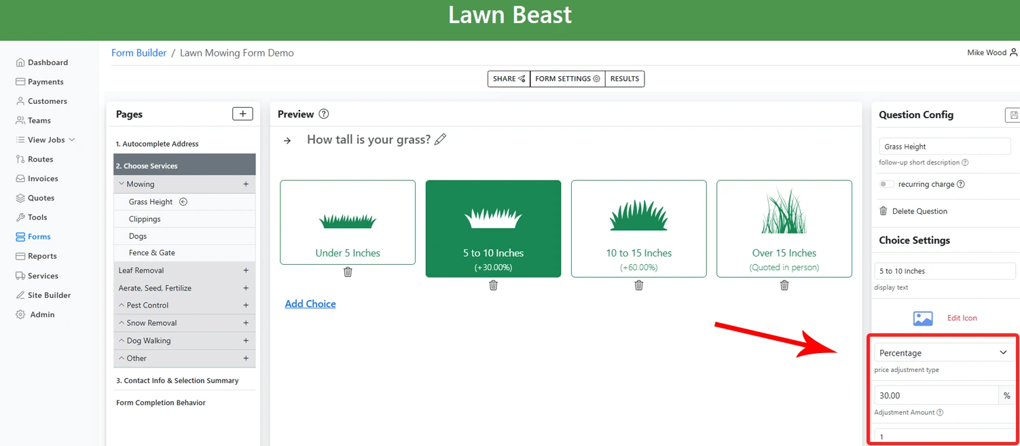Expand the Snow Removal section chevron

coord(122,323)
